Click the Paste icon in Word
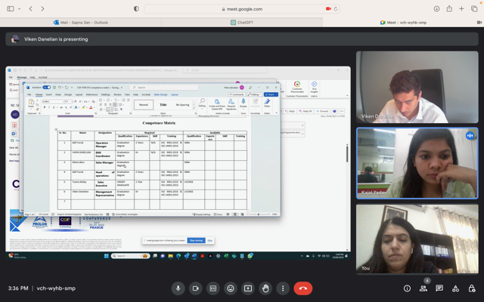The height and width of the screenshot is (302, 484). tap(31, 103)
